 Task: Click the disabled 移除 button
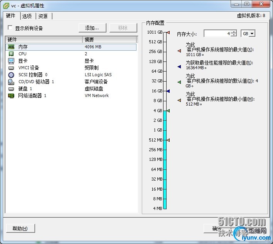123,28
